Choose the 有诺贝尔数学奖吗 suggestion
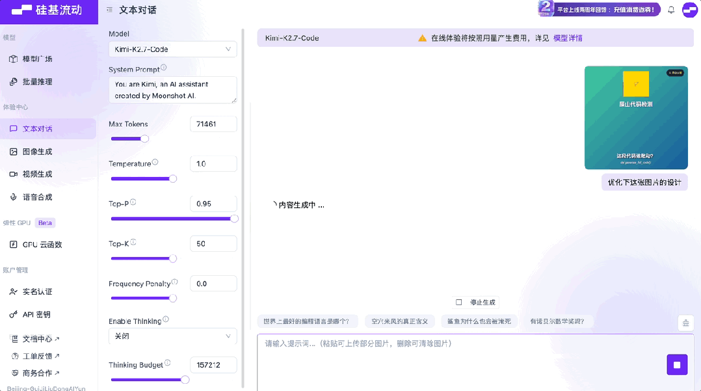 (557, 321)
